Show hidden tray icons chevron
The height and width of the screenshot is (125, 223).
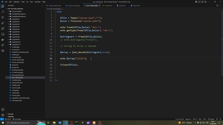(195, 123)
